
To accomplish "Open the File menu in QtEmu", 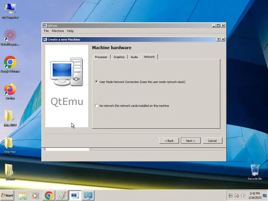I will tap(46, 31).
